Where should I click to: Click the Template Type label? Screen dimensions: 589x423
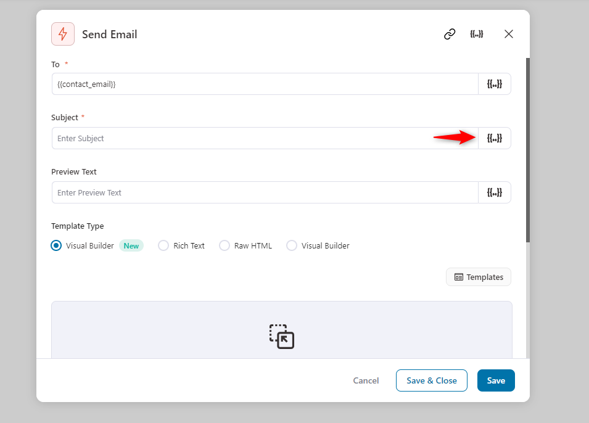77,226
